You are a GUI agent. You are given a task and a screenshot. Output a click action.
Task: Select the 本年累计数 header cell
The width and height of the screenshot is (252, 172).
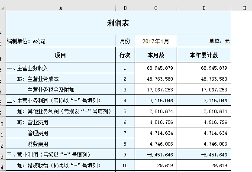pyautogui.click(x=204, y=55)
